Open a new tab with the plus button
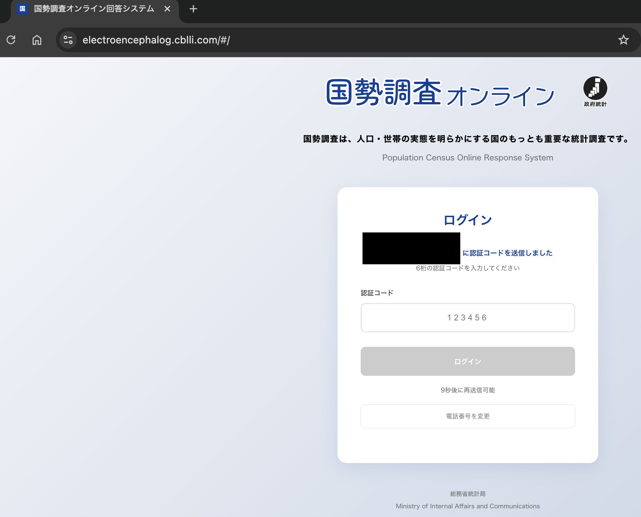Image resolution: width=641 pixels, height=517 pixels. click(193, 9)
